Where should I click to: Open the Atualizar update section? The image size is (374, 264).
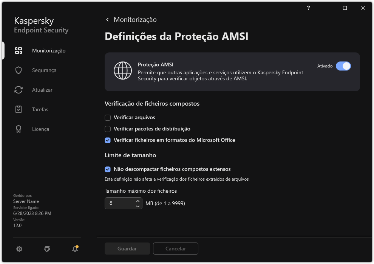click(42, 90)
